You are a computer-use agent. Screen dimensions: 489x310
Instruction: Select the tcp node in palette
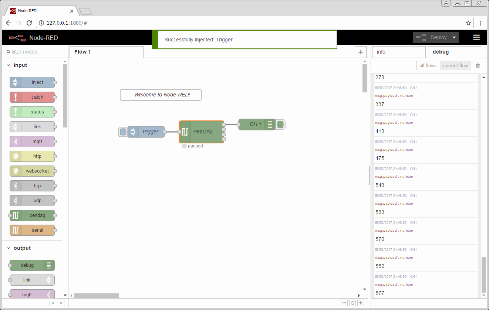click(x=32, y=186)
